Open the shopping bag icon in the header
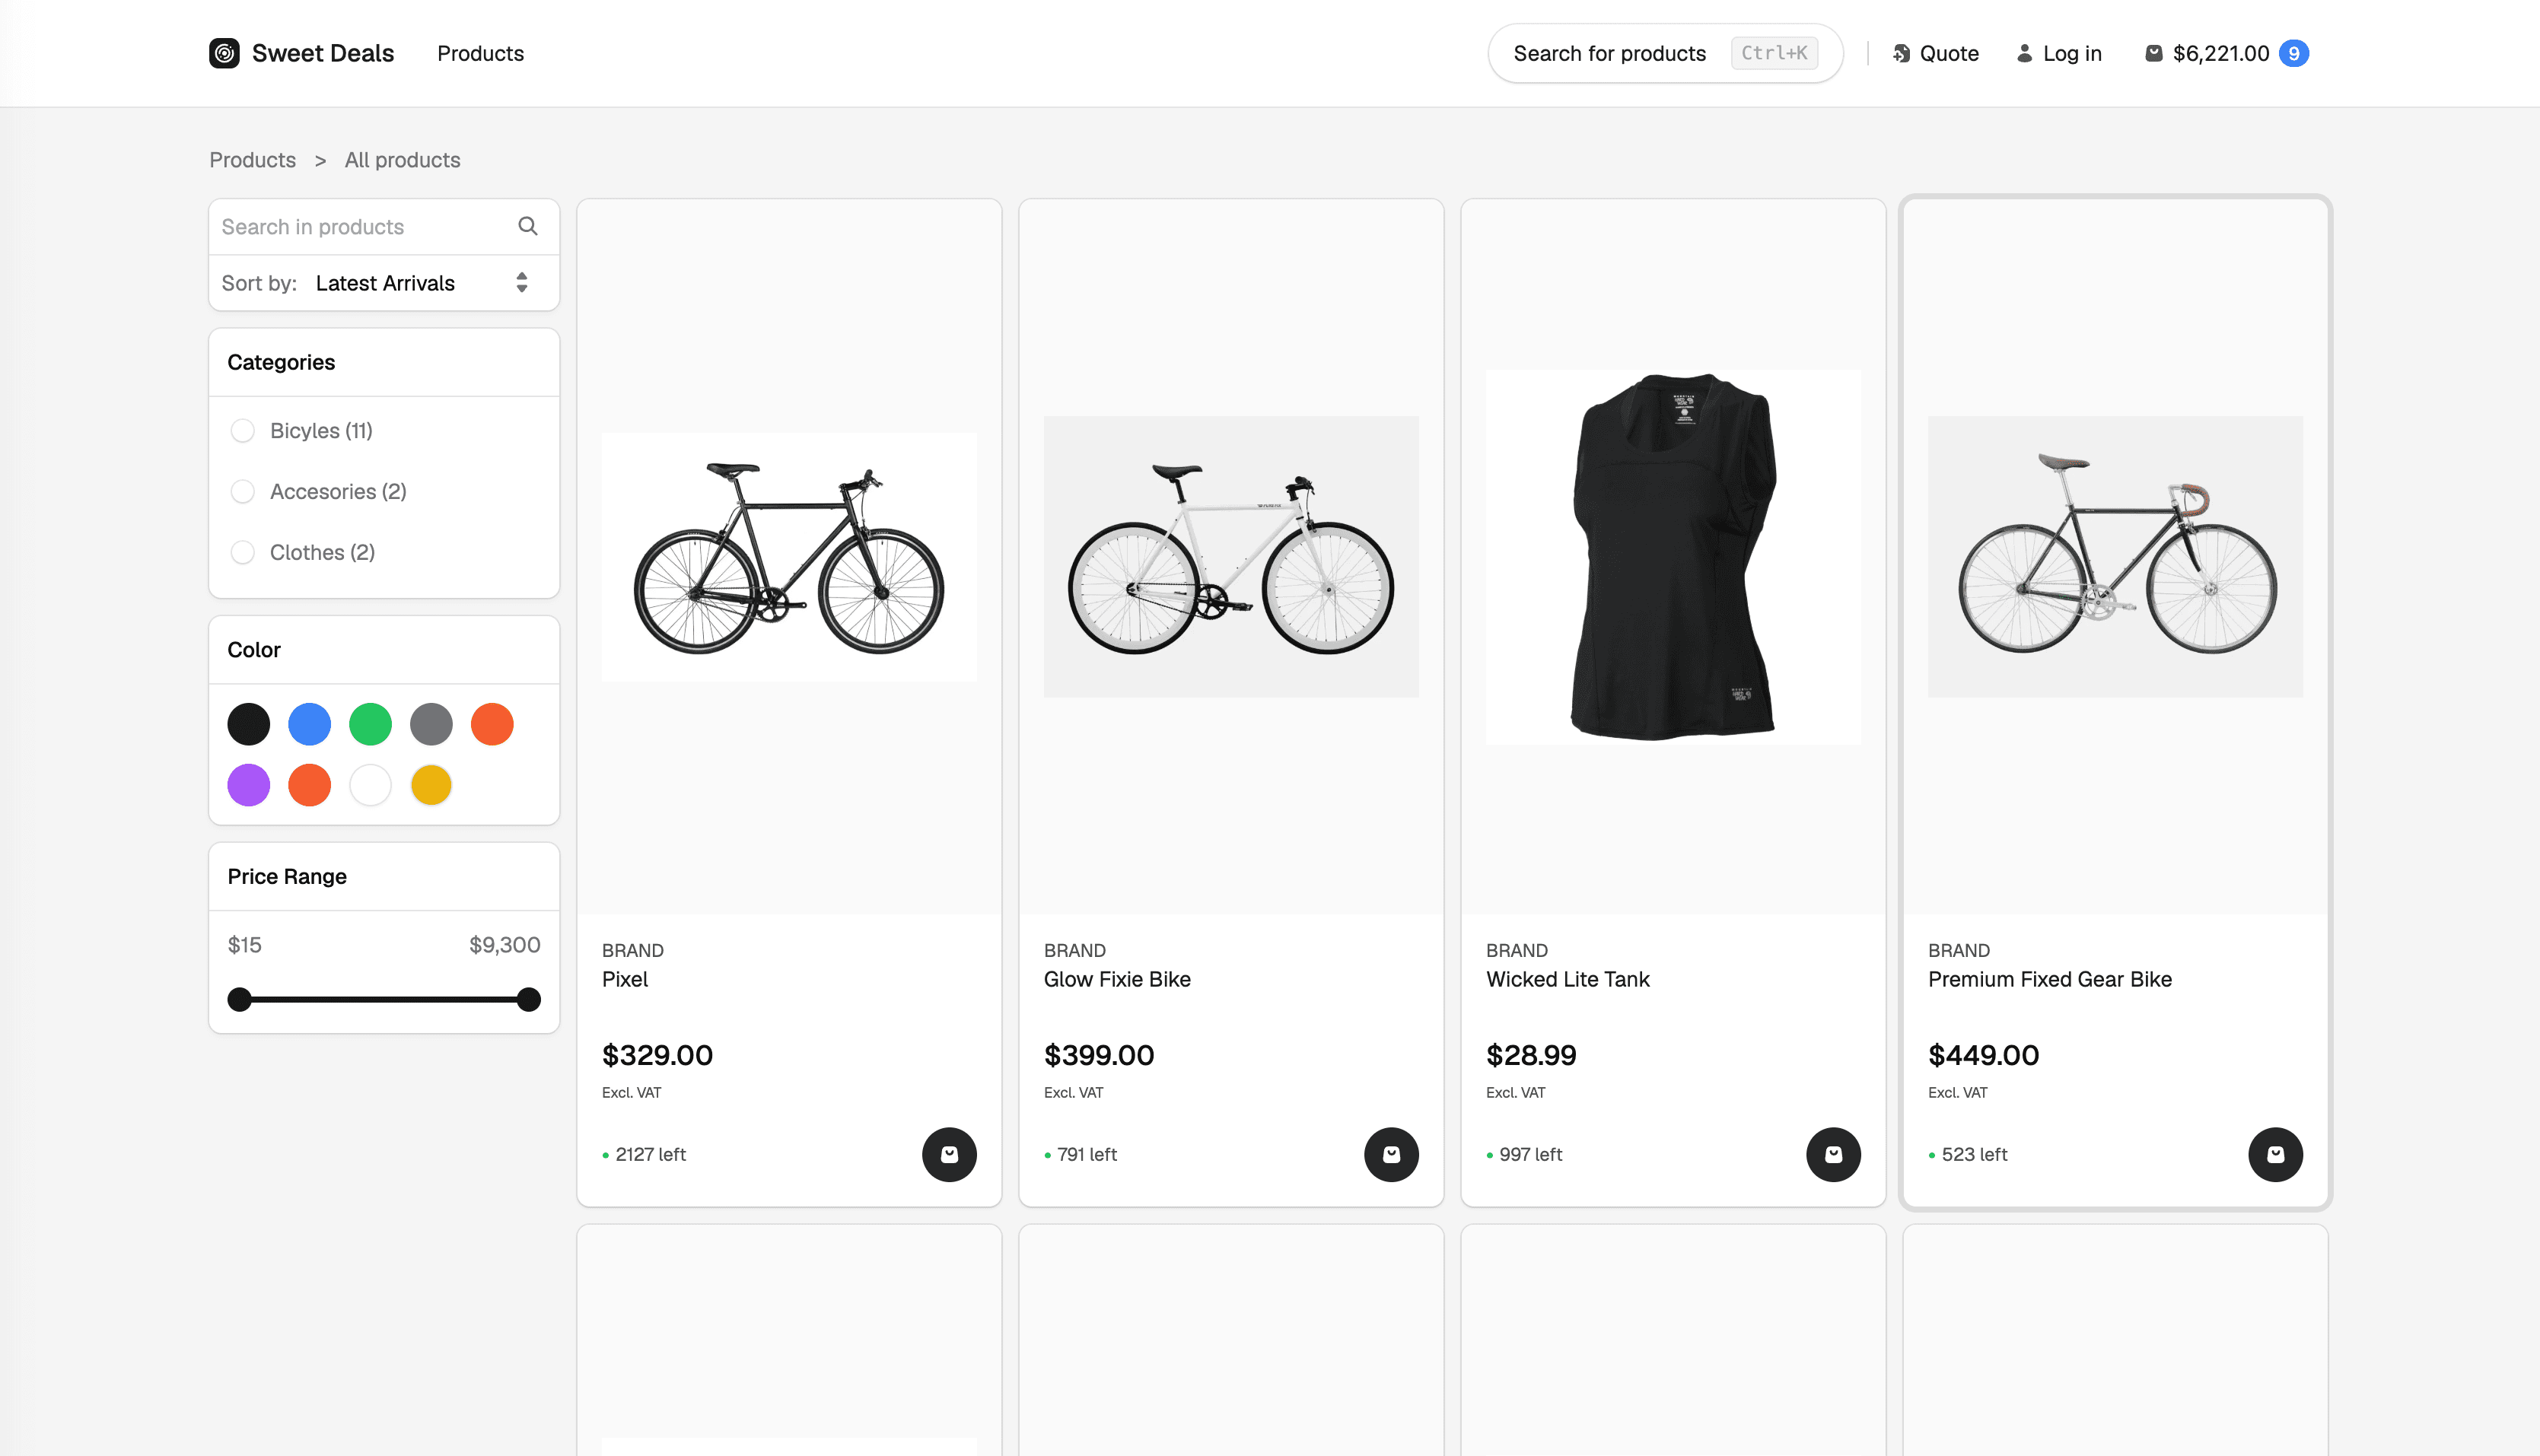 (2154, 53)
